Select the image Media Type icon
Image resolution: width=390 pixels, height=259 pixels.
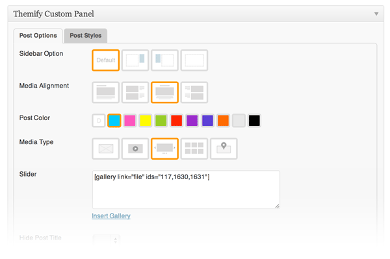point(106,149)
